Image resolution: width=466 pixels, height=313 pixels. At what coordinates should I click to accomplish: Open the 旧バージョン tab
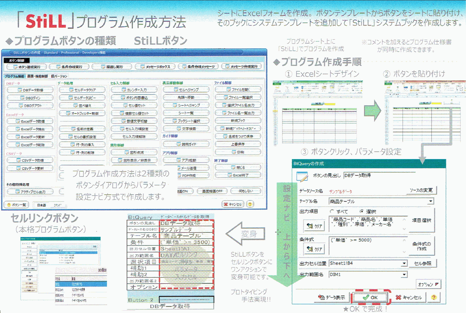pos(58,76)
